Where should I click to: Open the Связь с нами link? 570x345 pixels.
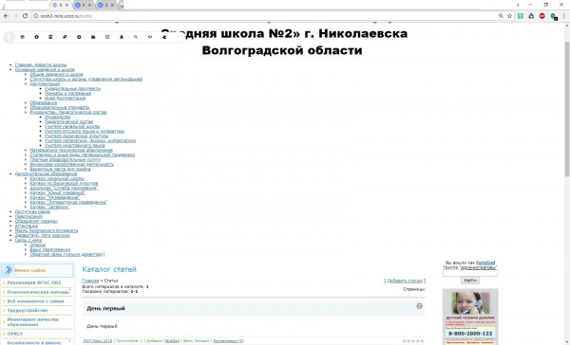pyautogui.click(x=28, y=240)
